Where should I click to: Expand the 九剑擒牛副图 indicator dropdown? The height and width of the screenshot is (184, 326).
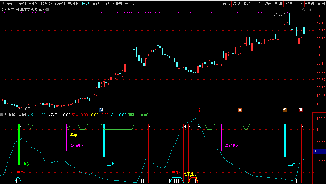(2, 115)
